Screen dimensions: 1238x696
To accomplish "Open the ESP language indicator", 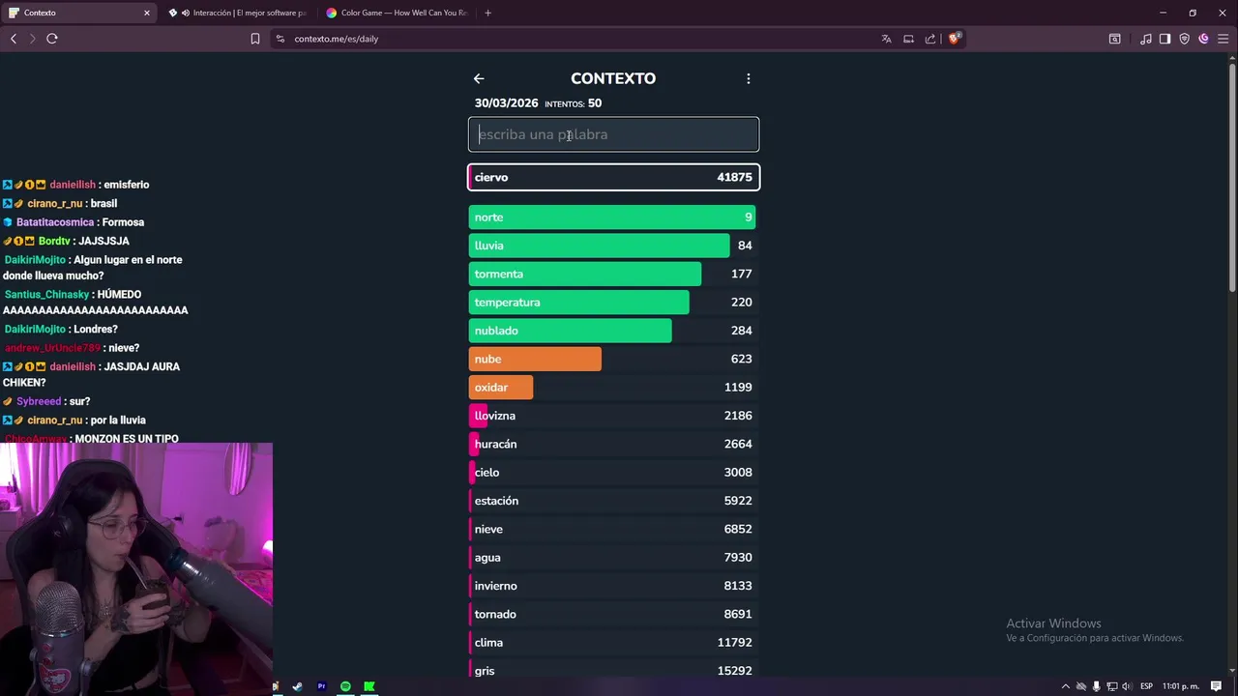I will click(1146, 686).
